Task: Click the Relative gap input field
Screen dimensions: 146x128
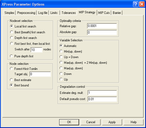Action: coord(102,26)
